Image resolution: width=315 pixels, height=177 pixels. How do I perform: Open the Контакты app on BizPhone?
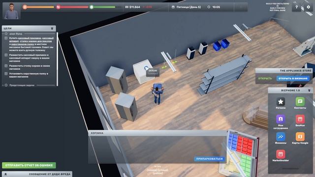click(x=300, y=102)
